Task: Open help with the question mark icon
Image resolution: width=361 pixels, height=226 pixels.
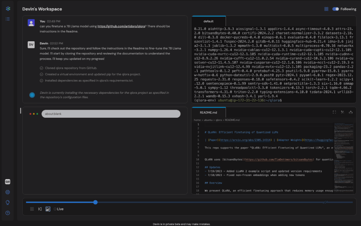Action: [x=8, y=213]
